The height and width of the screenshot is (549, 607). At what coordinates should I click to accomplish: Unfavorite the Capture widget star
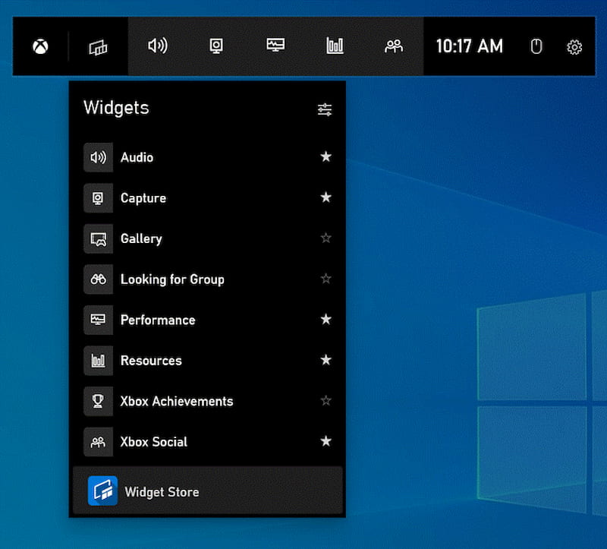(x=326, y=197)
